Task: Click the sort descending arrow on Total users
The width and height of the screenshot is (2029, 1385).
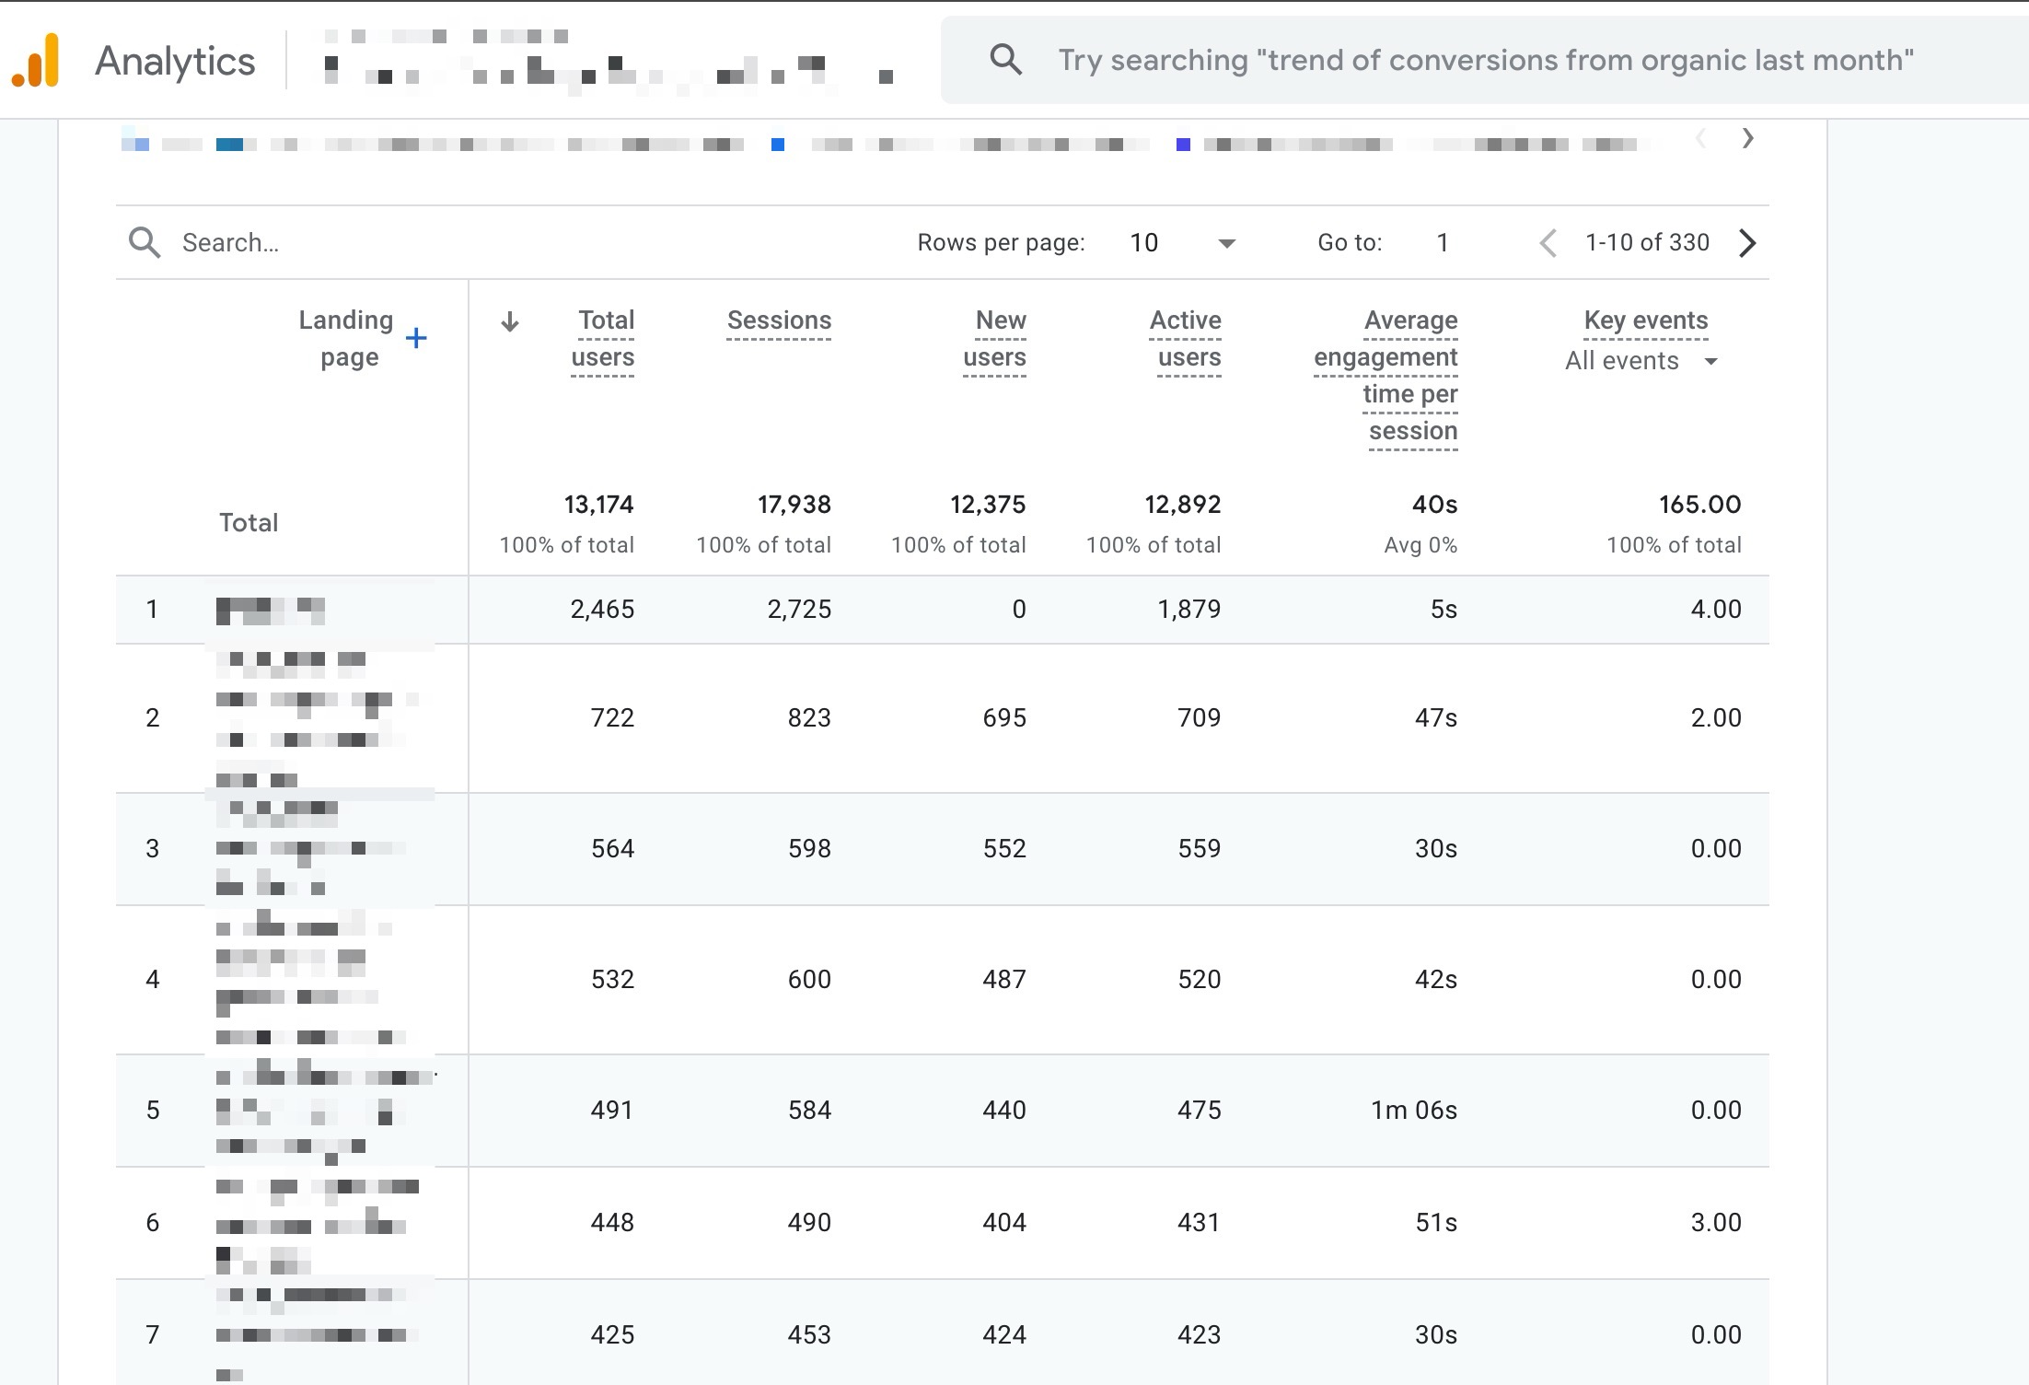Action: pyautogui.click(x=510, y=321)
